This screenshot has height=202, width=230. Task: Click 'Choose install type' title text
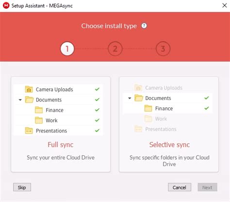(109, 26)
